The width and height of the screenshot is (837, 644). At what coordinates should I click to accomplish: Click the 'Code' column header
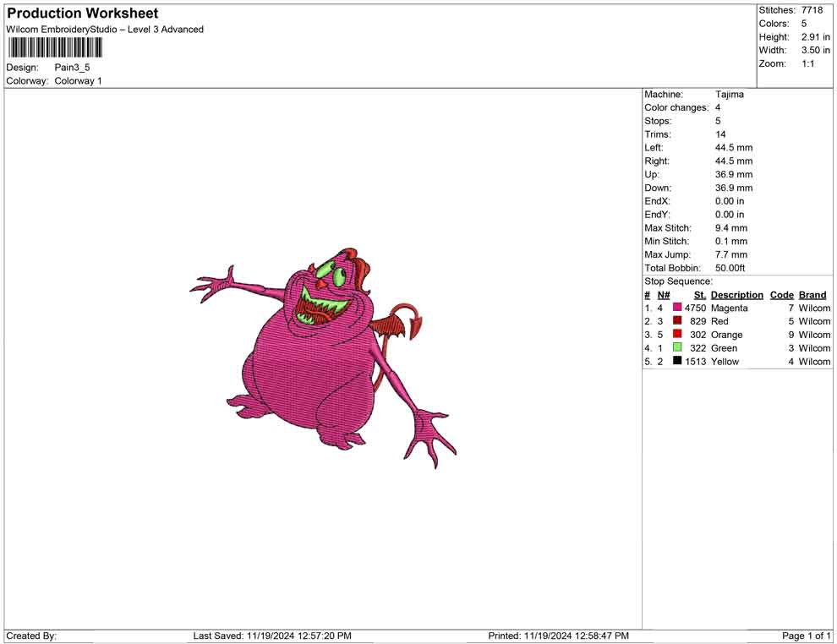point(781,294)
